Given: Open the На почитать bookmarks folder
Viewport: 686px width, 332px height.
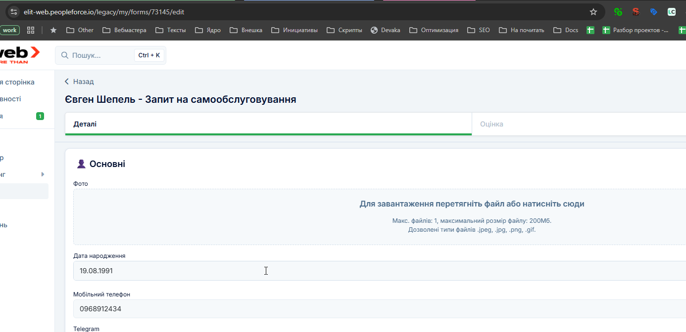Looking at the screenshot, I should pyautogui.click(x=522, y=30).
